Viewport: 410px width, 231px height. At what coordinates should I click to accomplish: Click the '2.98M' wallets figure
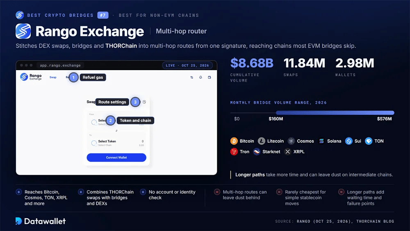pyautogui.click(x=355, y=63)
